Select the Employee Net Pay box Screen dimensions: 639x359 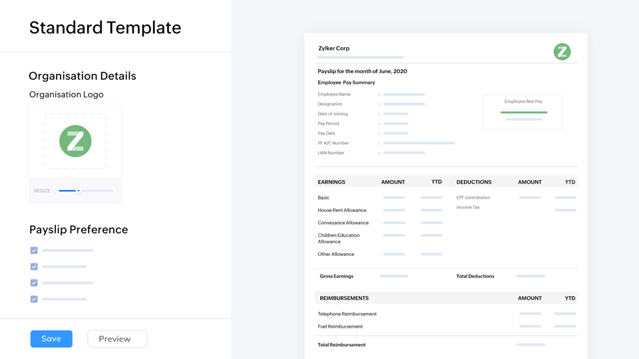[523, 111]
